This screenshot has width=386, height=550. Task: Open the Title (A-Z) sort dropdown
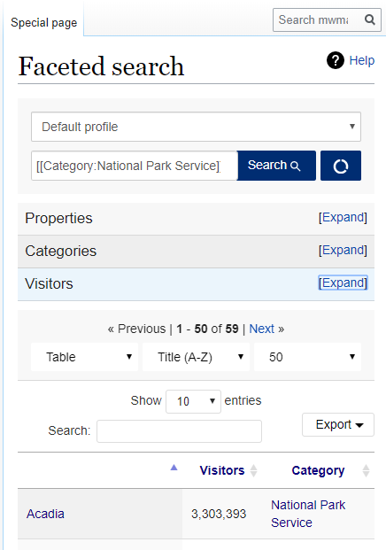click(x=196, y=357)
